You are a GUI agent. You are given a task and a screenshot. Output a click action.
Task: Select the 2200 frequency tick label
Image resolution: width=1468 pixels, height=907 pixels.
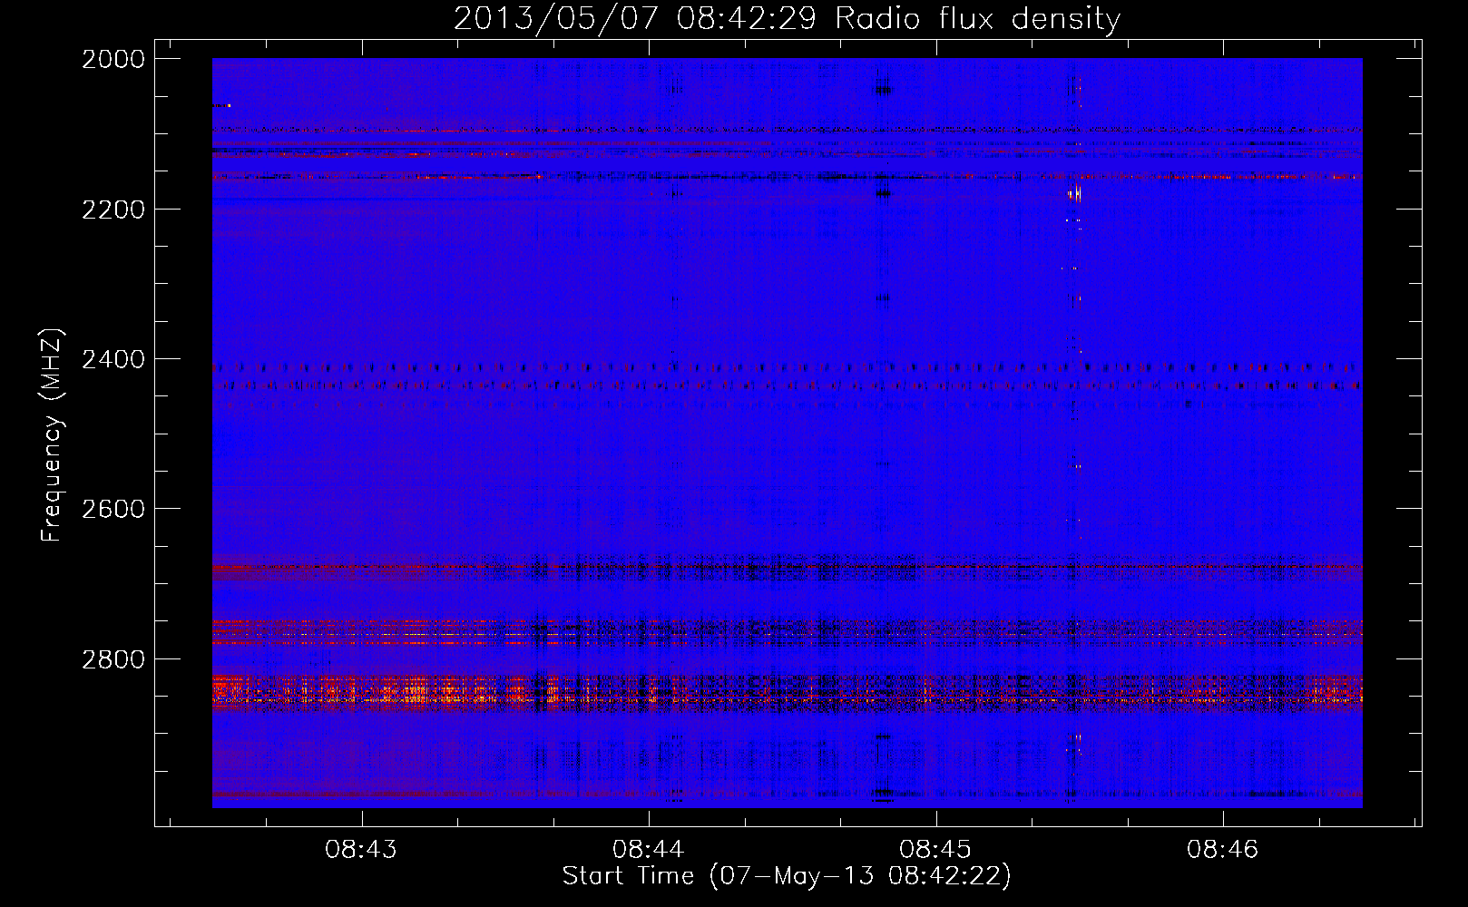click(x=113, y=210)
